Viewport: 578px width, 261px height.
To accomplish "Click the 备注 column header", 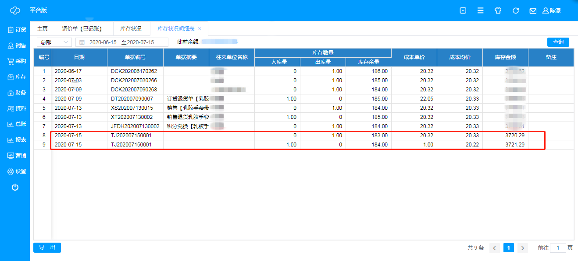I will pos(551,57).
